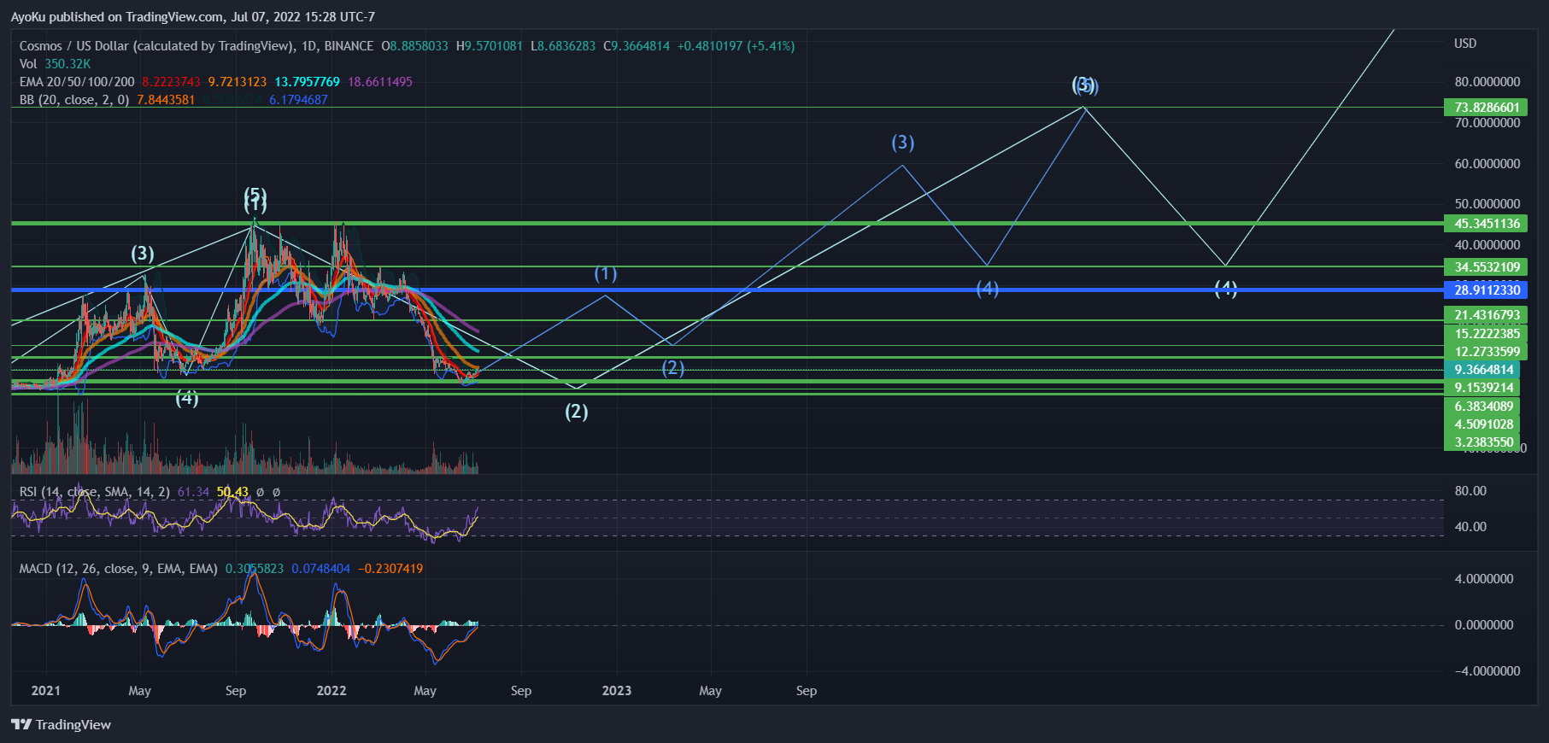Select the EMA 20/50/100/200 indicator label

77,82
